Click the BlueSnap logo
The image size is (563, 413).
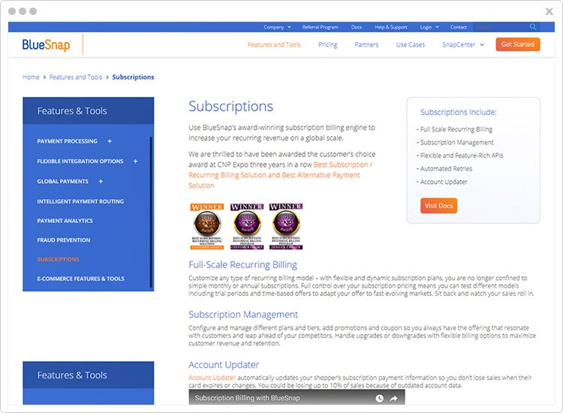coord(47,45)
